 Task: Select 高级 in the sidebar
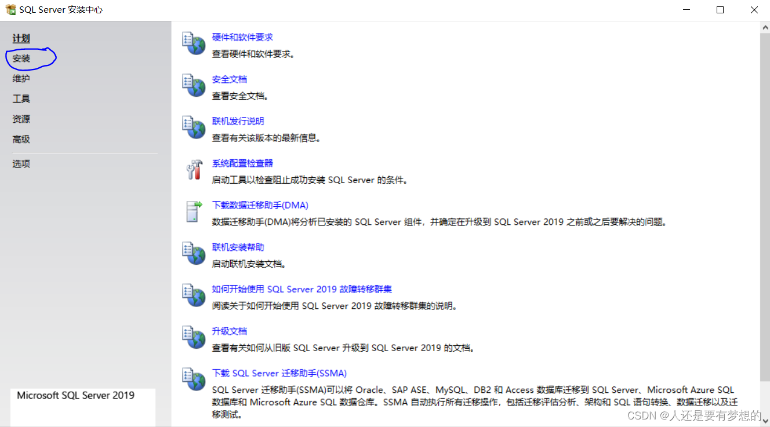coord(21,139)
